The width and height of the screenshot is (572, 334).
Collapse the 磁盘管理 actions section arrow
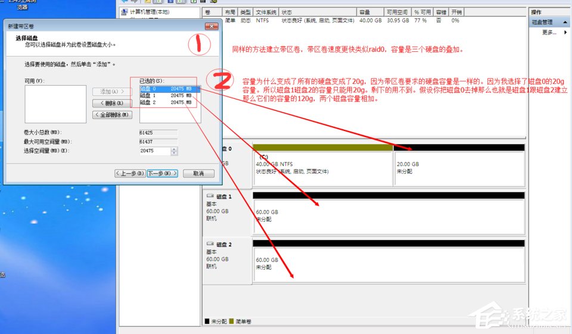(565, 22)
